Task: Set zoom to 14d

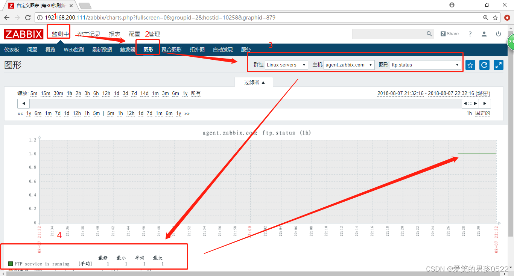Action: pyautogui.click(x=144, y=94)
